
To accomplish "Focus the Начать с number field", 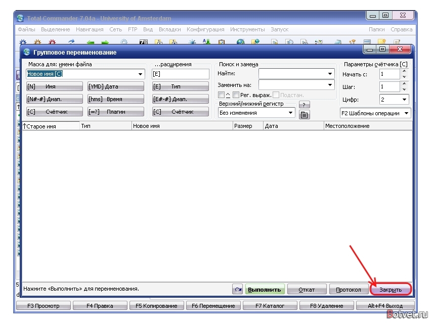I will click(x=390, y=74).
